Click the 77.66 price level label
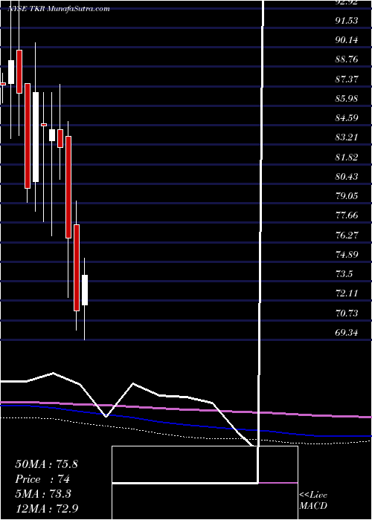 coord(347,215)
